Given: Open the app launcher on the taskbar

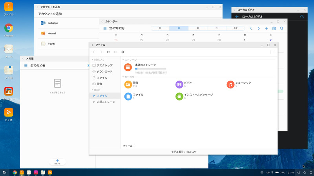Looking at the screenshot, I should [x=5, y=172].
